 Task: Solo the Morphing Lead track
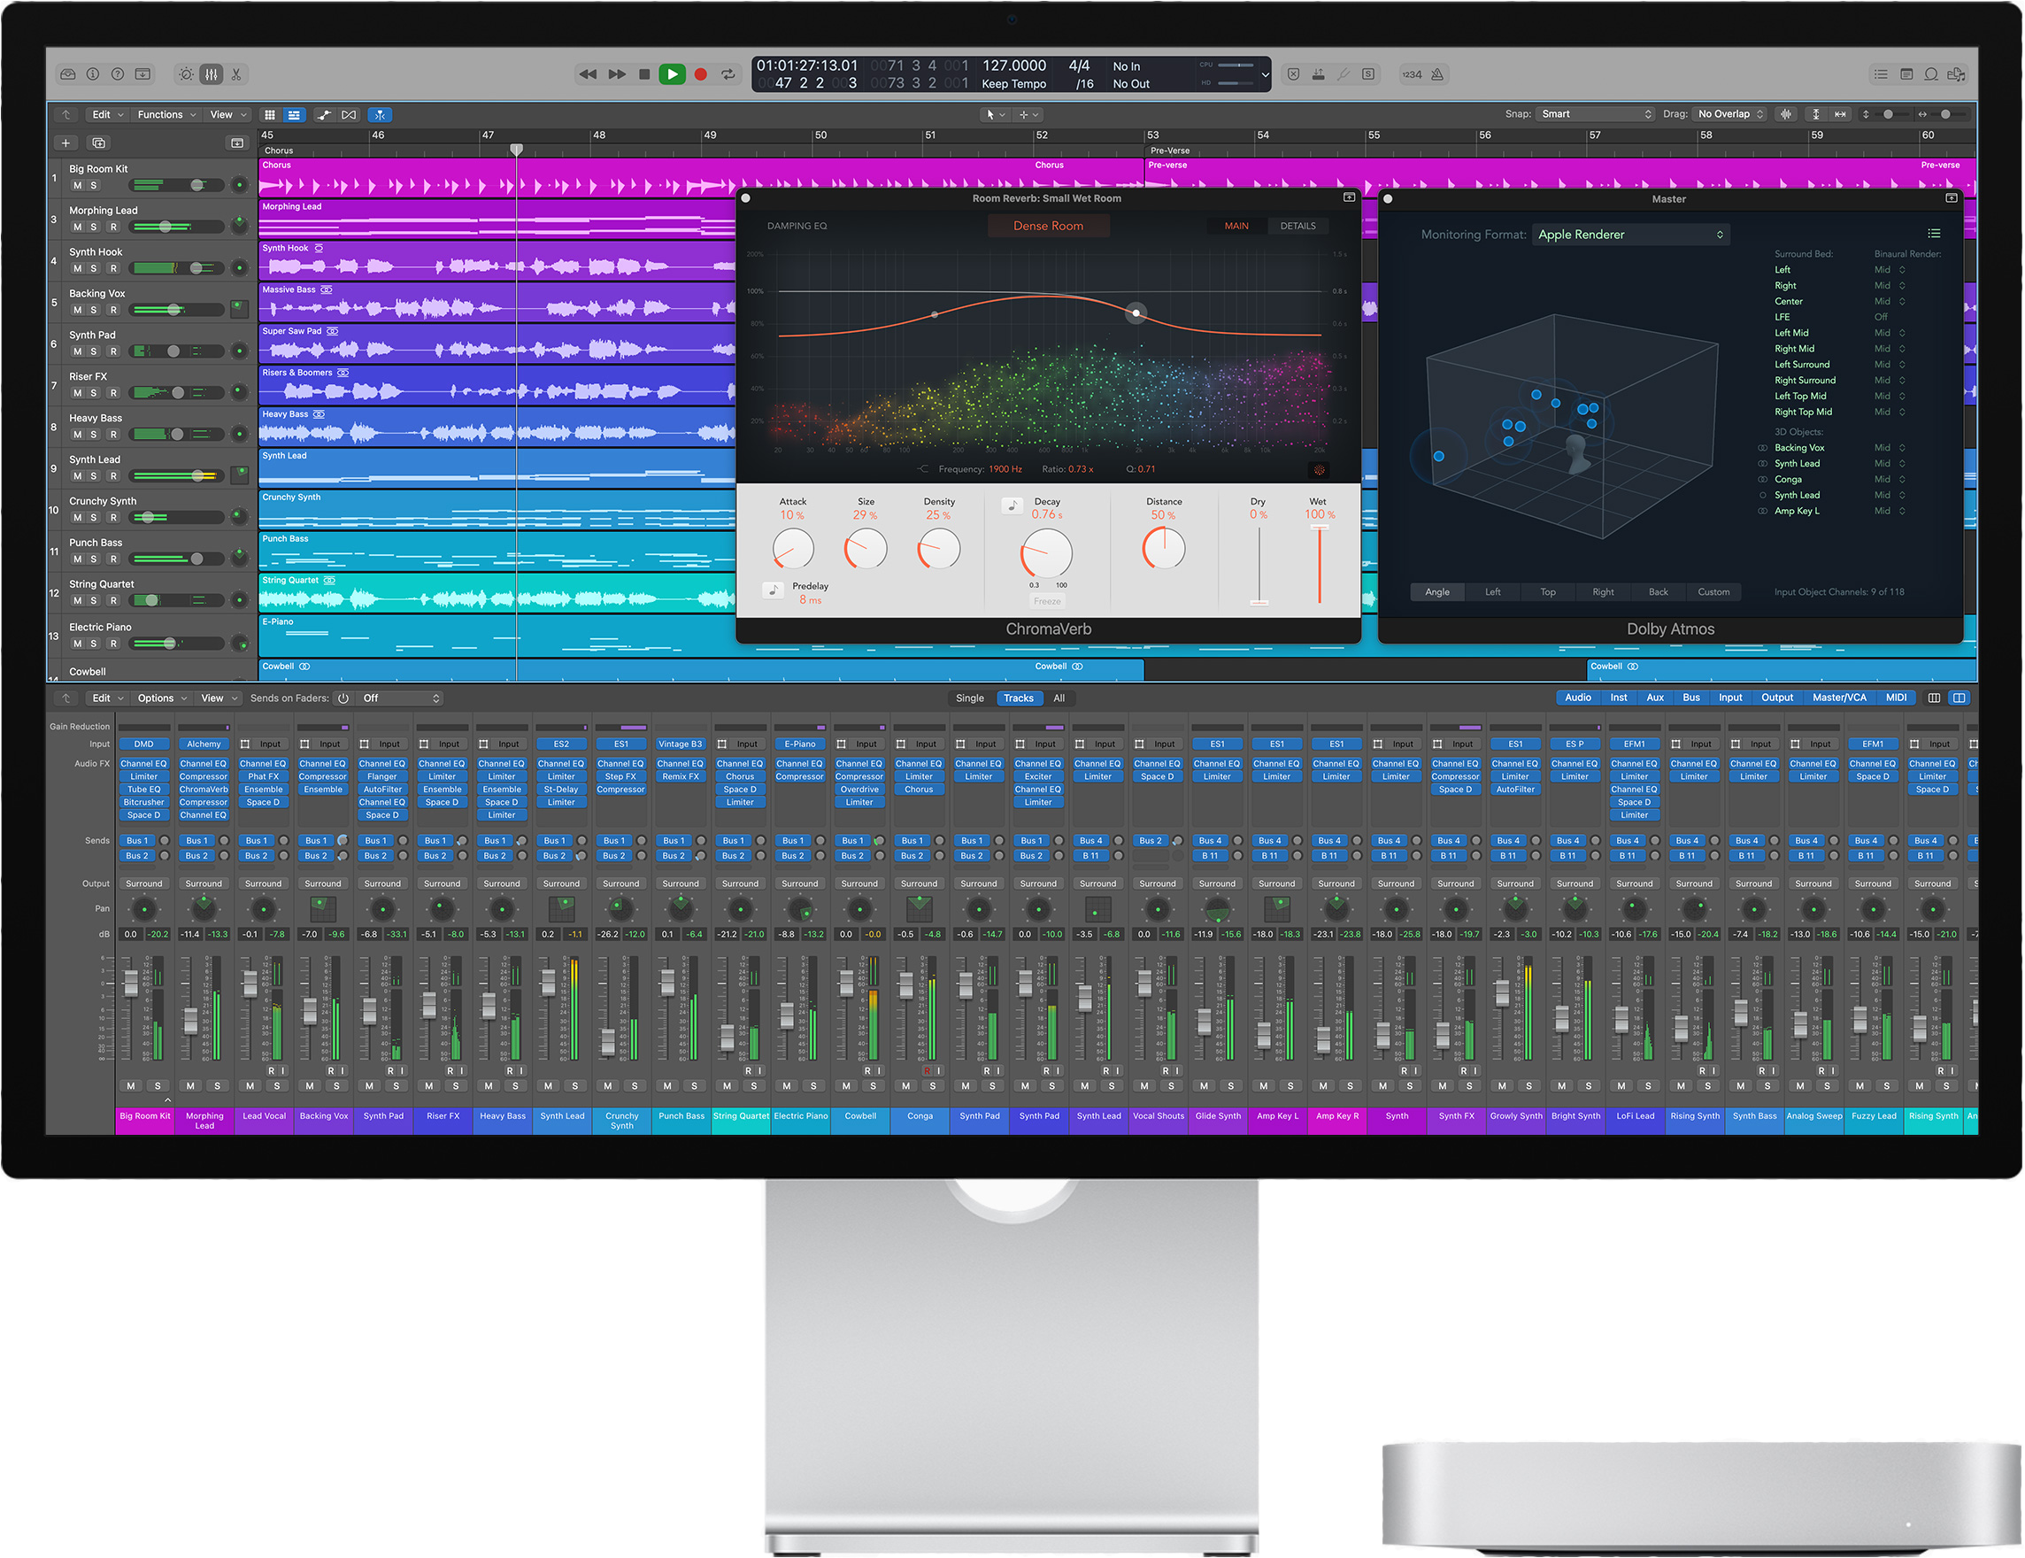pos(94,228)
